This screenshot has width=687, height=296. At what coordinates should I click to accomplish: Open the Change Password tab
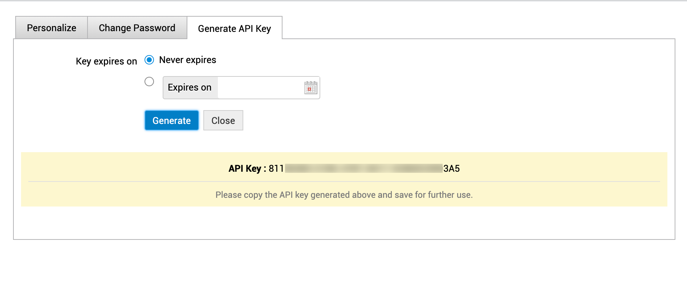137,28
